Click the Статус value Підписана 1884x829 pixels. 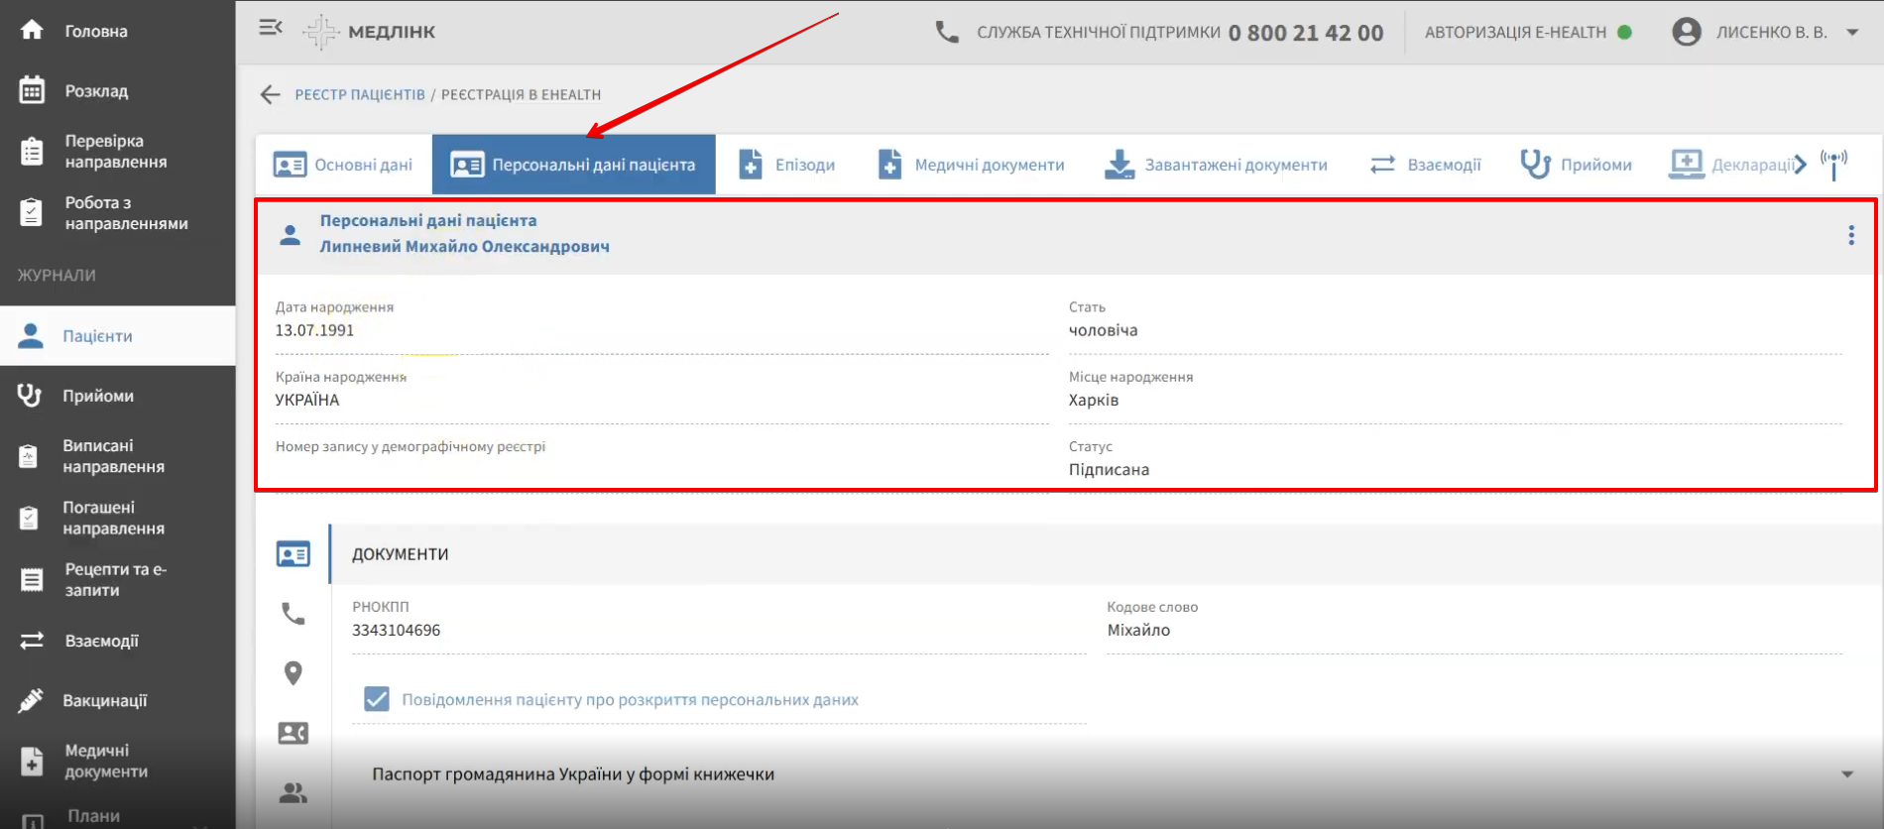(x=1109, y=469)
